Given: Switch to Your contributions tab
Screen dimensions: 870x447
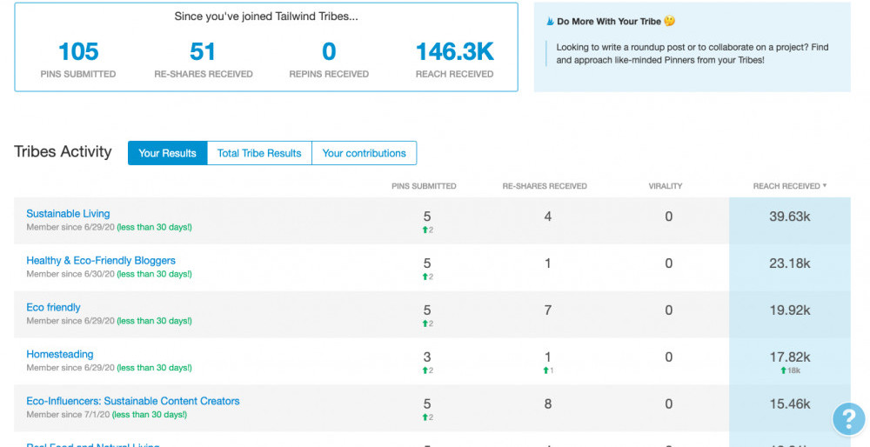Looking at the screenshot, I should tap(364, 153).
